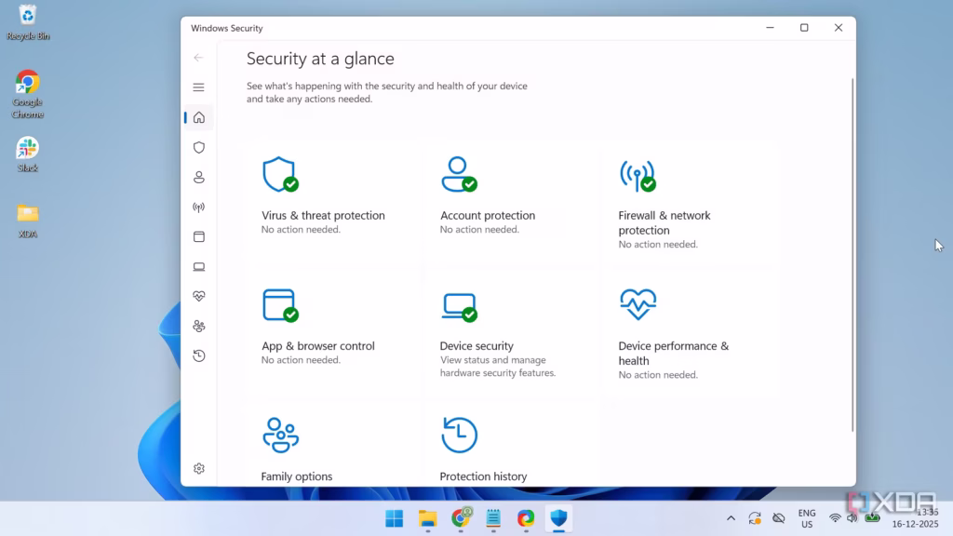
Task: Select the Google Chrome desktop shortcut
Action: (27, 94)
